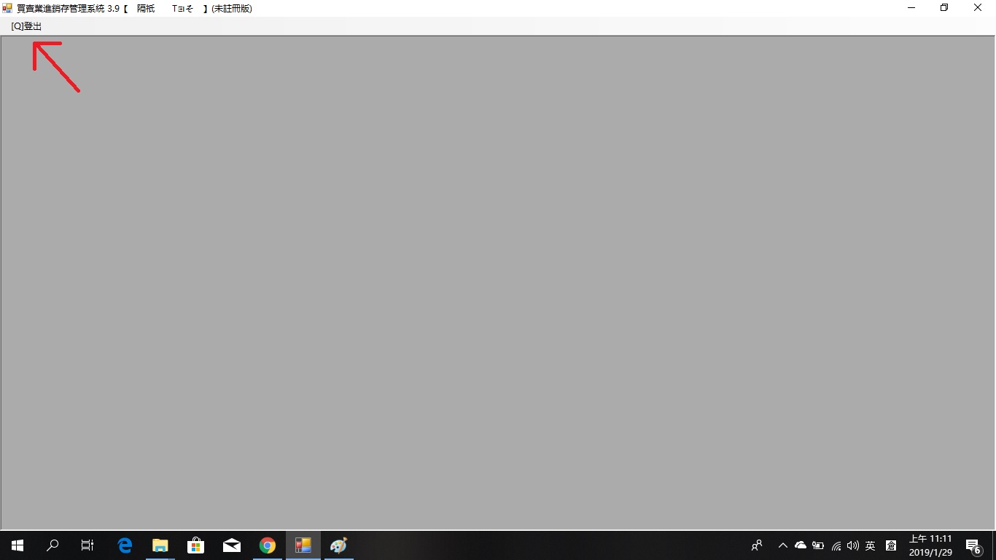This screenshot has height=560, width=996.
Task: Switch input language 英 indicator
Action: coord(871,545)
